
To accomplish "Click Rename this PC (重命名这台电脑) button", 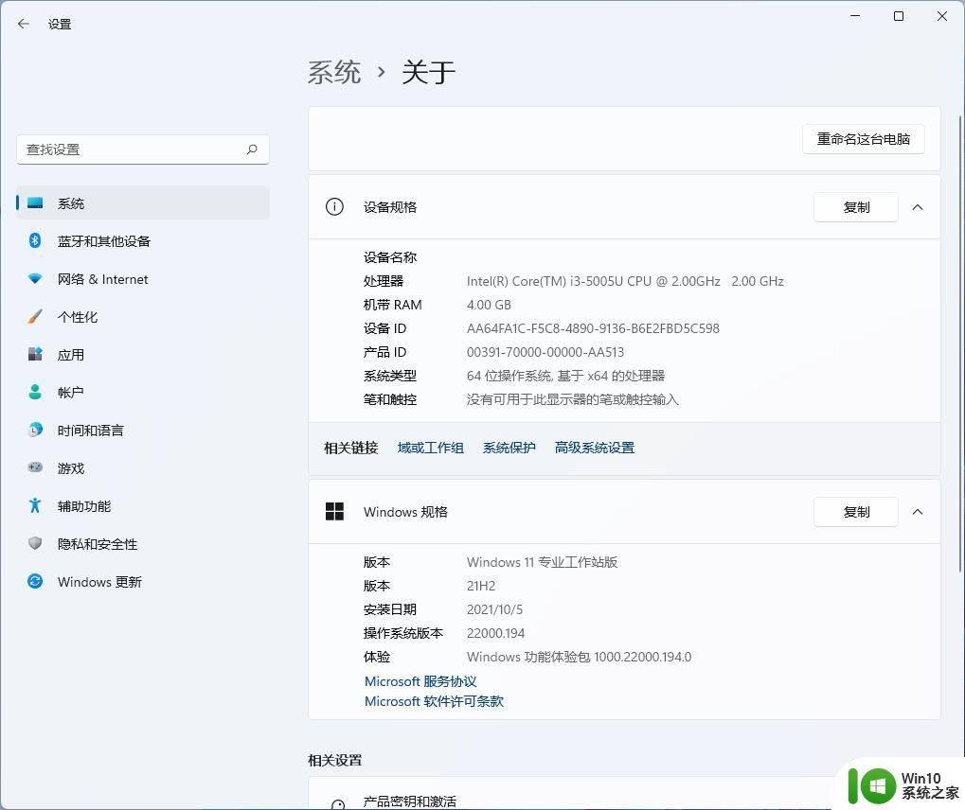I will [x=863, y=139].
